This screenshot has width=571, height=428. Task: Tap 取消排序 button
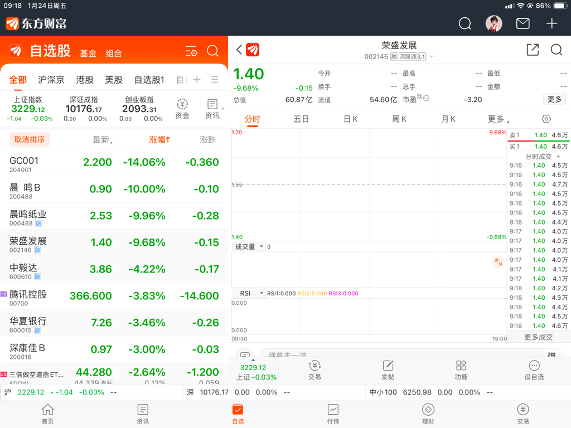point(30,140)
